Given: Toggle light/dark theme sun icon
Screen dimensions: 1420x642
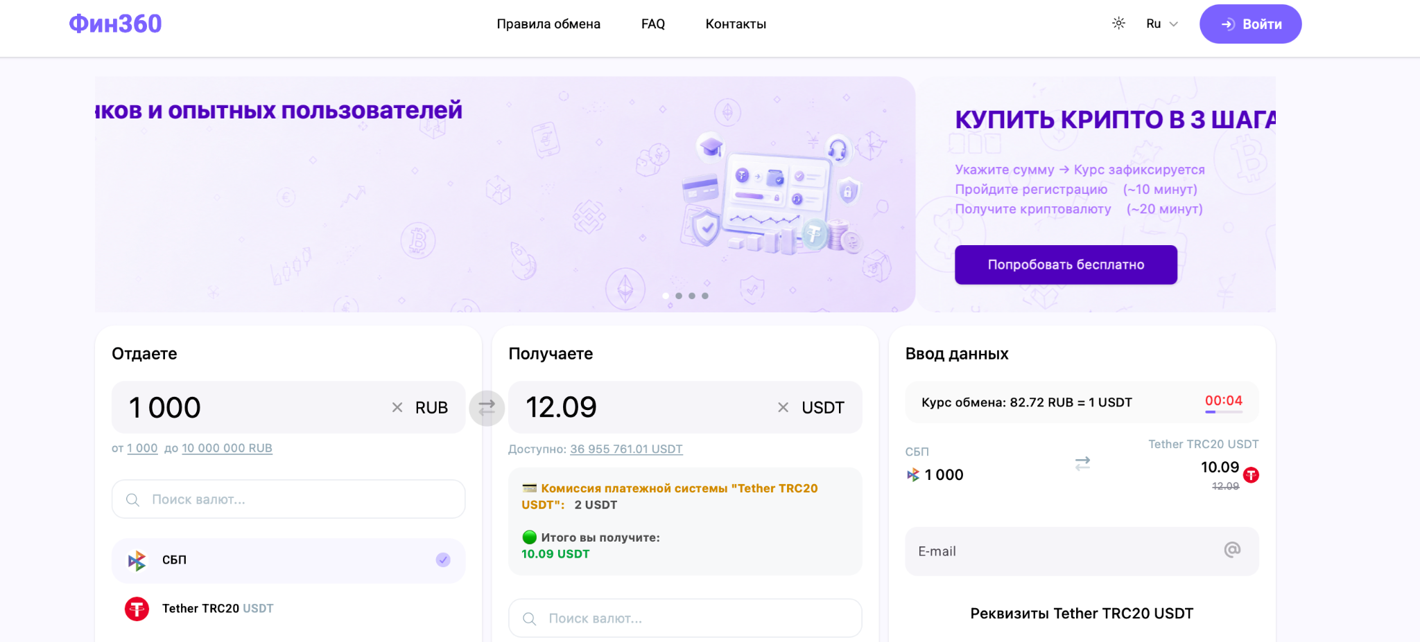Looking at the screenshot, I should (1118, 24).
